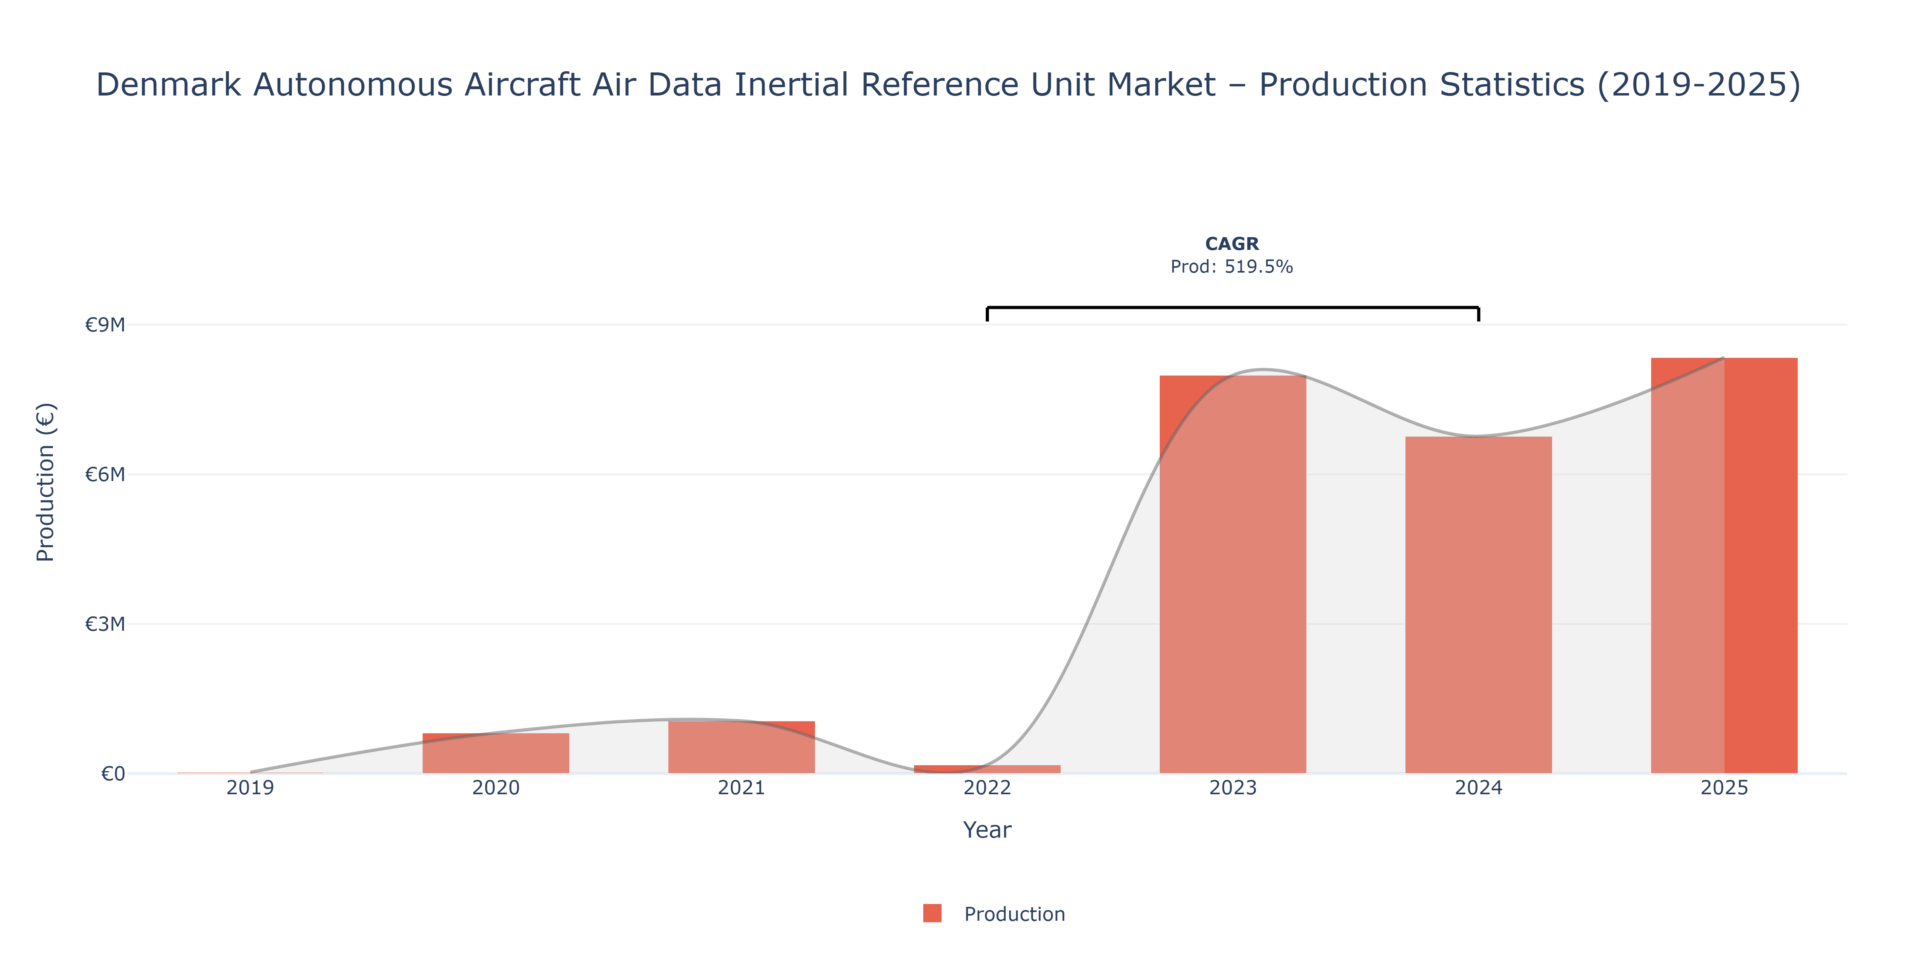
Task: Click the 2022 x-axis label
Action: tap(987, 787)
